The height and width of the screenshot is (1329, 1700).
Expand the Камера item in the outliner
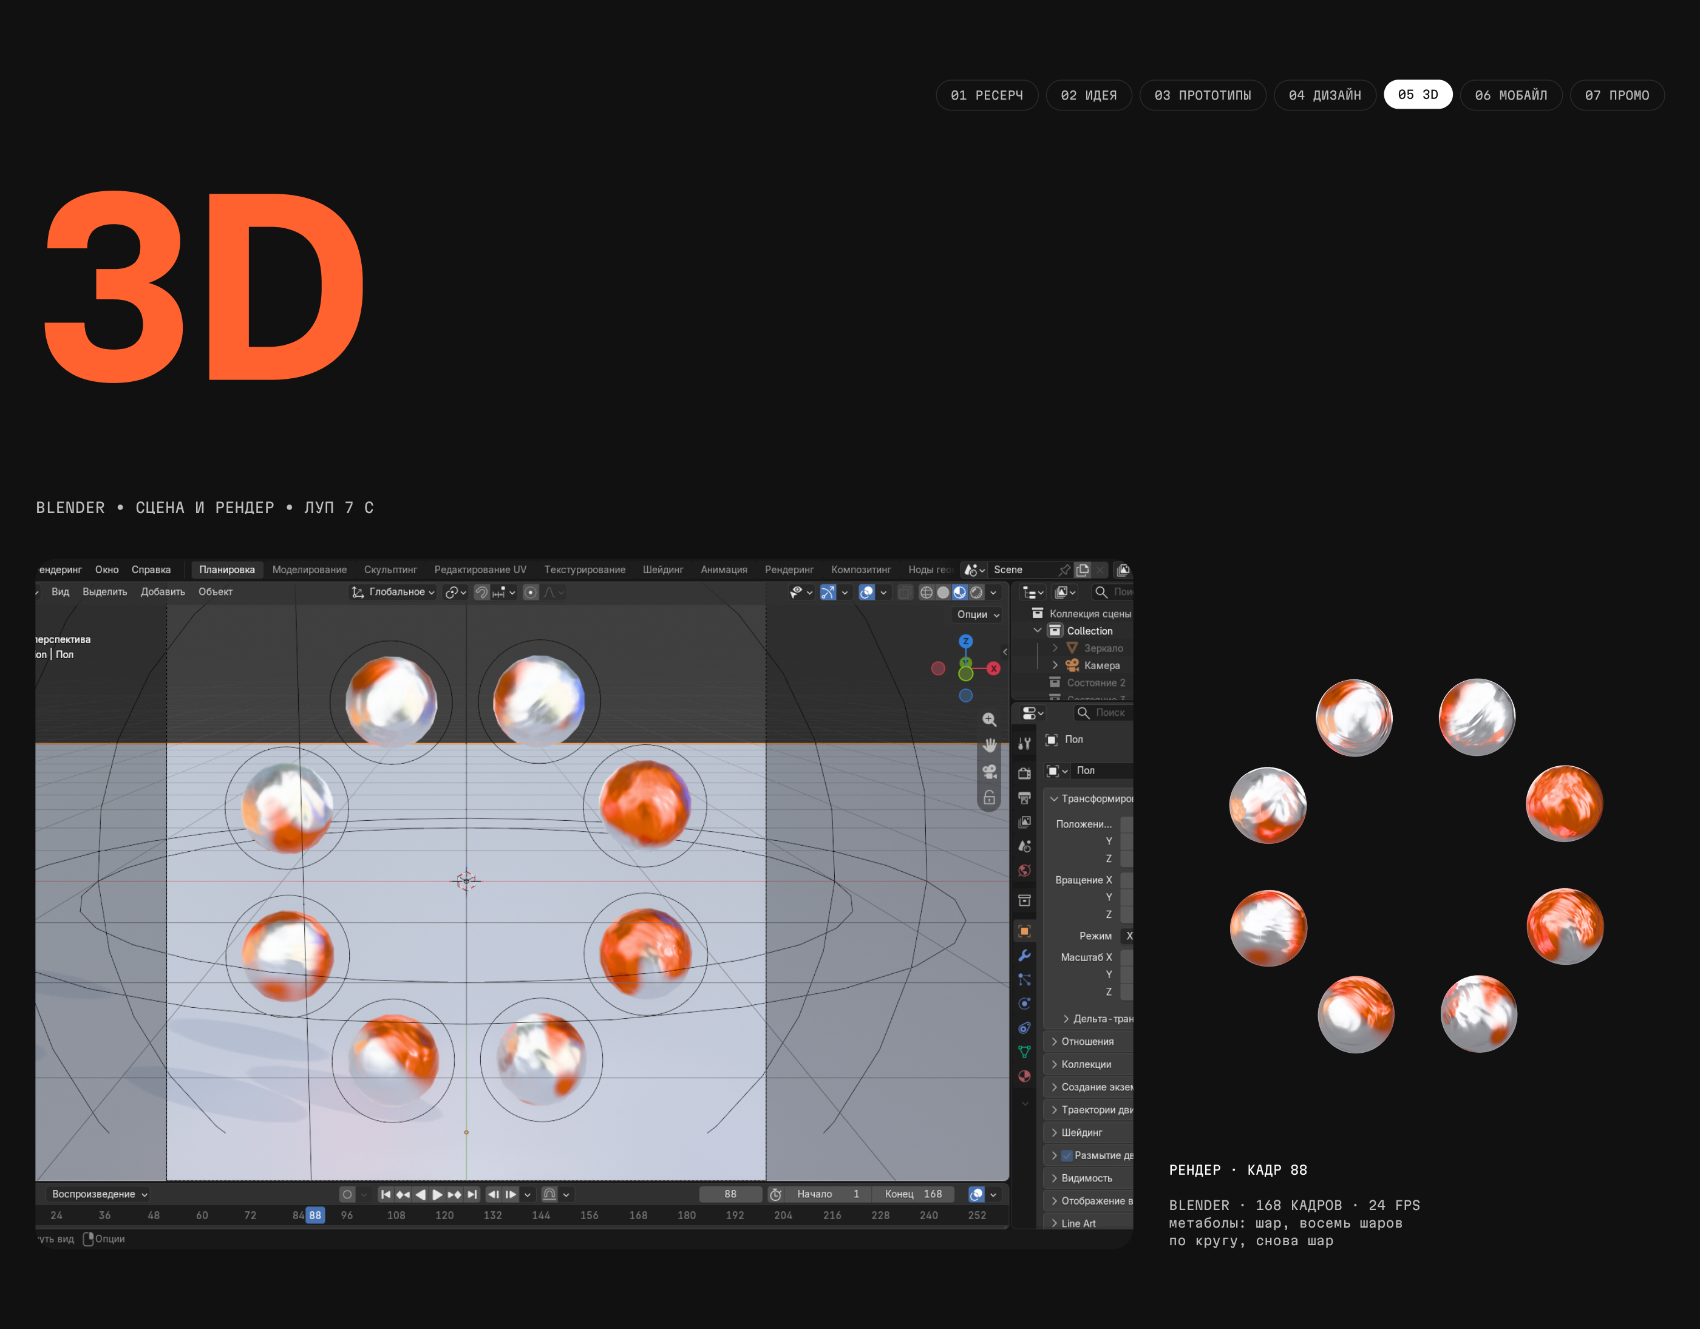coord(1055,665)
